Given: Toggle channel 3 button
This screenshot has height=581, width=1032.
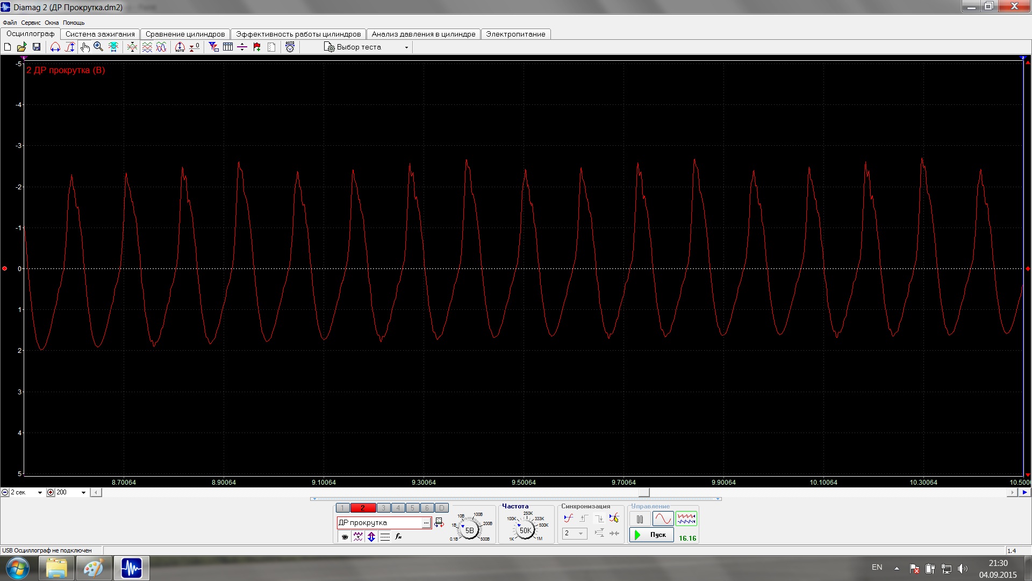Looking at the screenshot, I should tap(383, 508).
